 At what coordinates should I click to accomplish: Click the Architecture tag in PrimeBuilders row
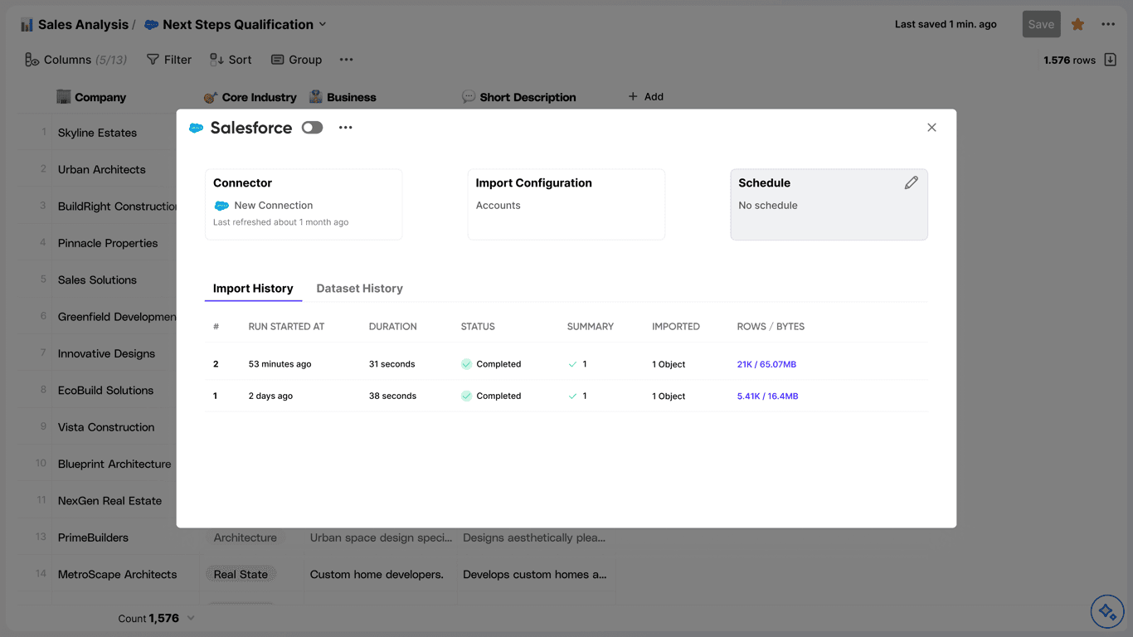(x=245, y=537)
